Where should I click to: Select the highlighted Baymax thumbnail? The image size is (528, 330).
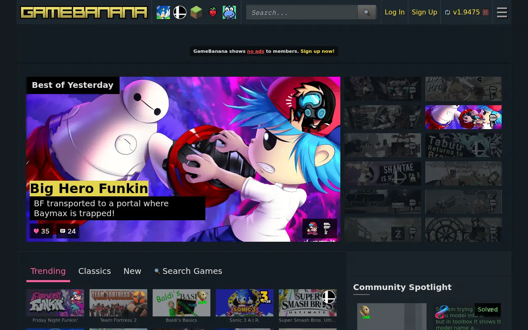[464, 117]
